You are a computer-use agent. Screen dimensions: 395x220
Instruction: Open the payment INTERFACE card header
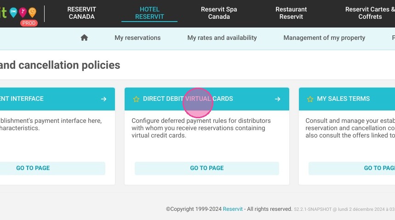click(x=57, y=99)
